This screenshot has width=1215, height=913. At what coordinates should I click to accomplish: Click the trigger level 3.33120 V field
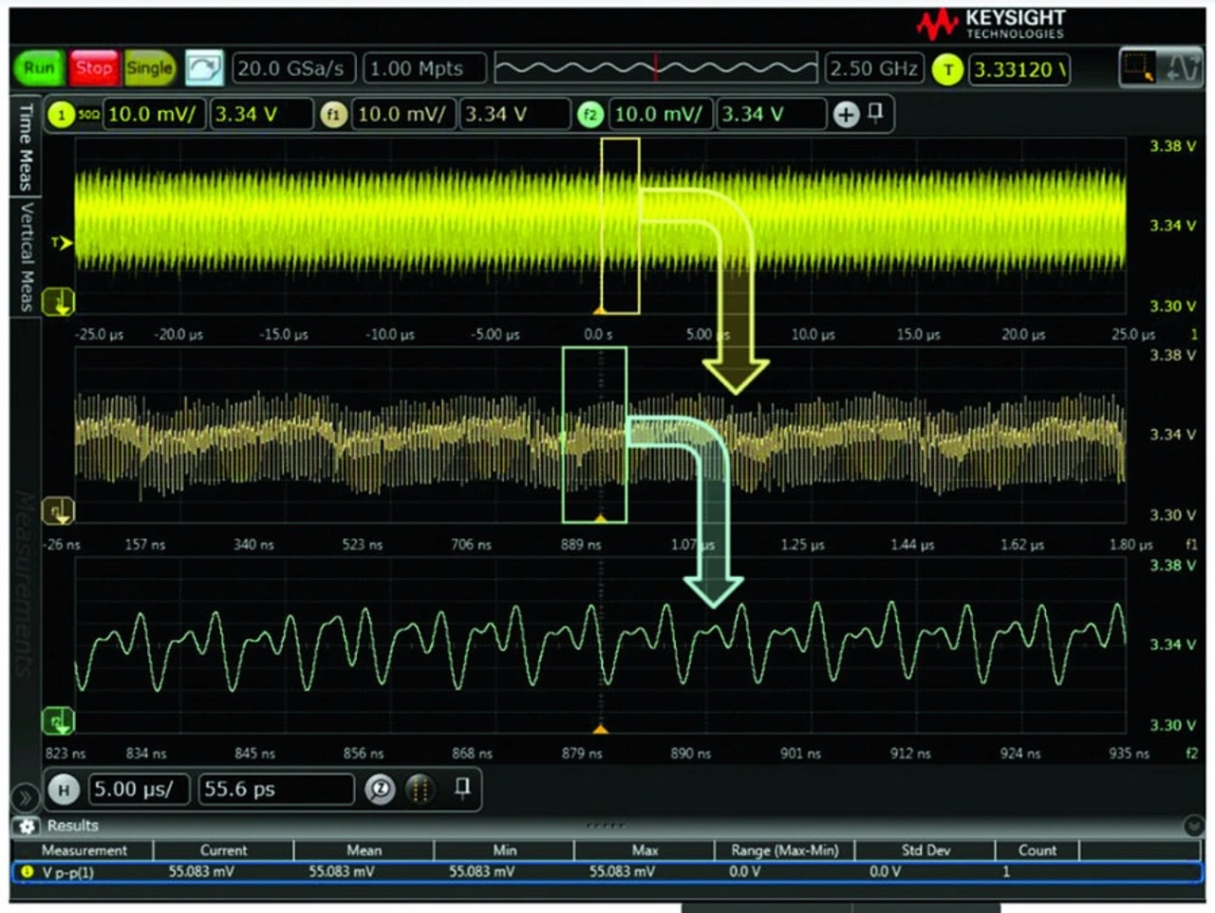coord(1019,69)
